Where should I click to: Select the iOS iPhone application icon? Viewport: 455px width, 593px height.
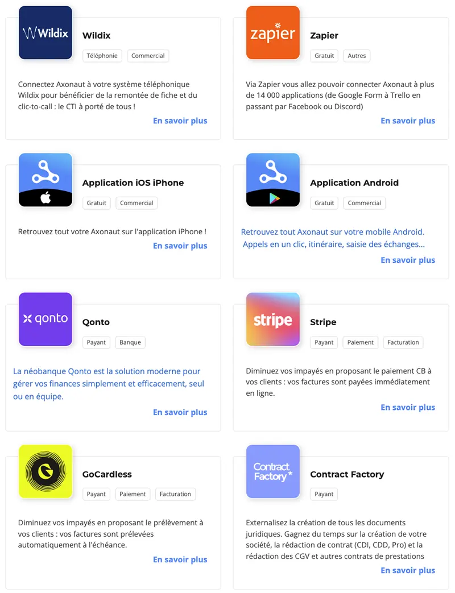coord(45,180)
